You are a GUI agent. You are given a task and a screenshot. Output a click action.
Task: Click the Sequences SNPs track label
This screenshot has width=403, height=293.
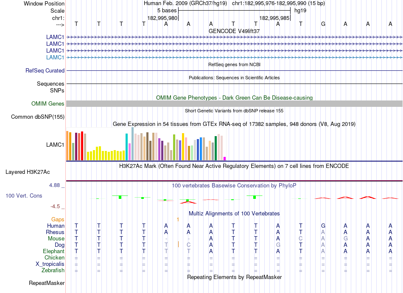[50, 87]
